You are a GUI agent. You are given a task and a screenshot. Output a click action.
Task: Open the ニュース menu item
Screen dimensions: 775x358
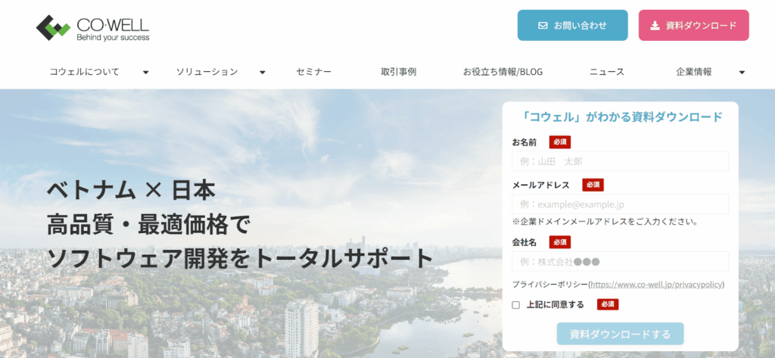coord(607,72)
